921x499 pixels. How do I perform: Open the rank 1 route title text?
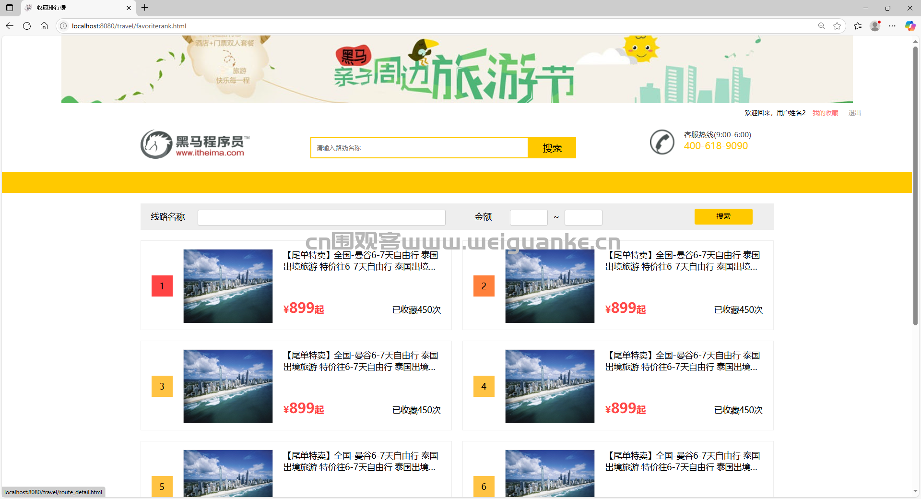(361, 261)
